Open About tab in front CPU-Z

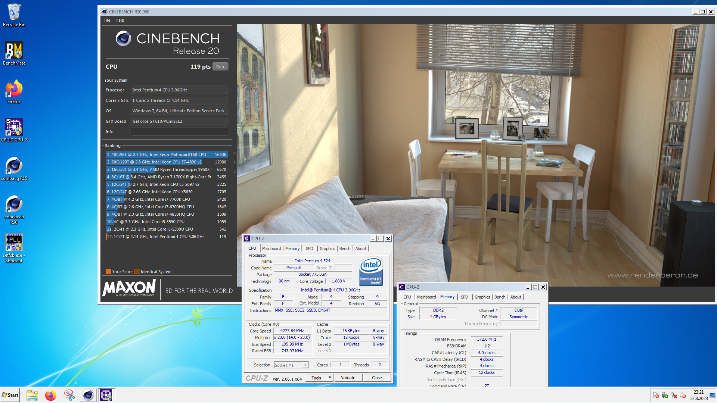(x=361, y=249)
